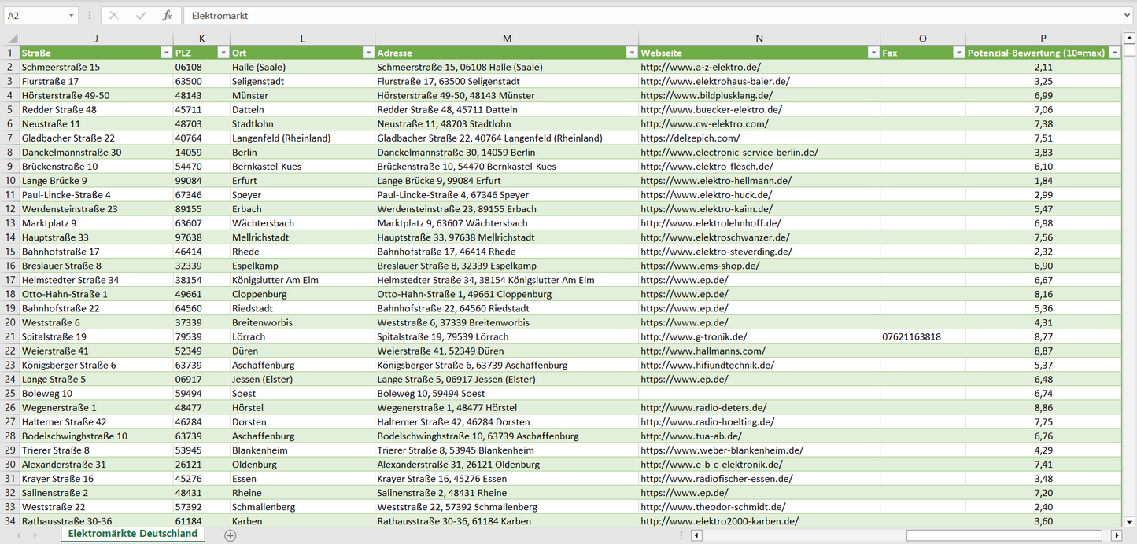Viewport: 1137px width, 544px height.
Task: Expand the formula bar with chevron
Action: (x=1128, y=16)
